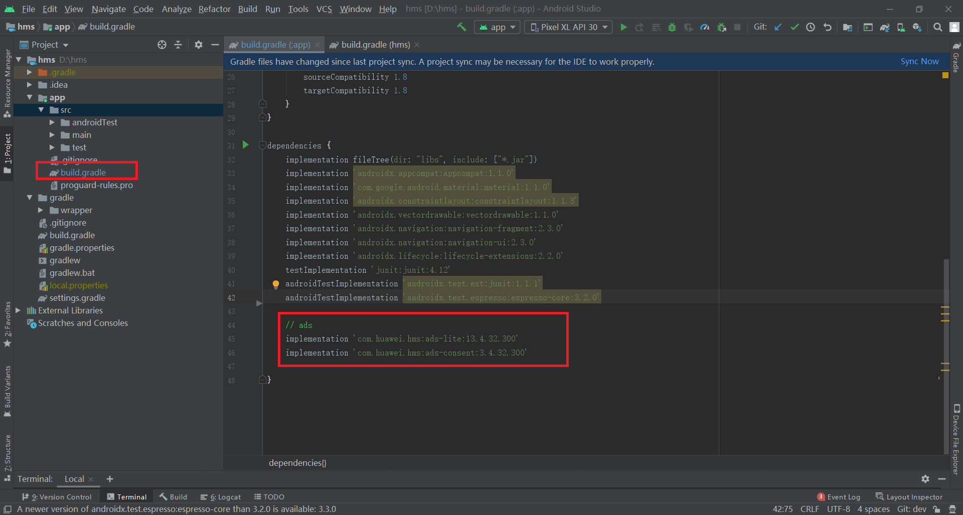Open SDK Manager cube icon

pos(917,27)
